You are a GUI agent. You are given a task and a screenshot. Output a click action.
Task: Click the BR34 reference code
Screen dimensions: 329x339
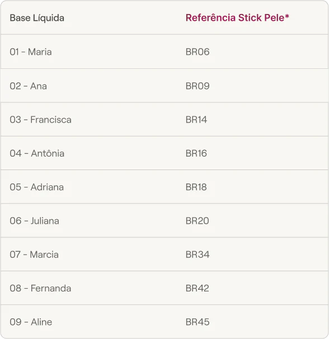click(198, 255)
